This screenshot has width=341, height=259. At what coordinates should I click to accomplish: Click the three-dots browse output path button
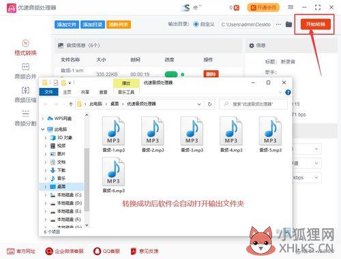[x=278, y=25]
